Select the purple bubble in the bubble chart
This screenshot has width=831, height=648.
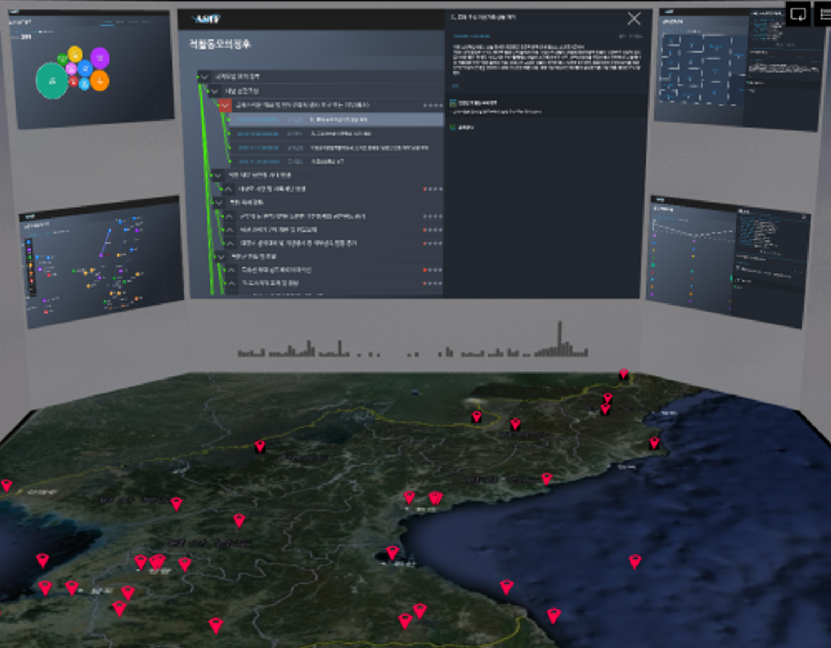click(x=99, y=58)
